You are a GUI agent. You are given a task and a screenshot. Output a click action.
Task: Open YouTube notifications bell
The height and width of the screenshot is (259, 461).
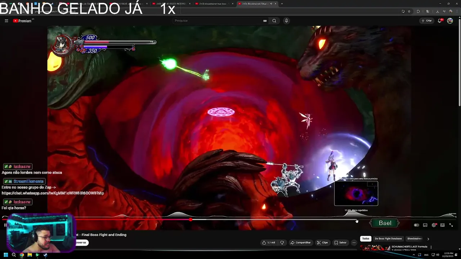(440, 21)
